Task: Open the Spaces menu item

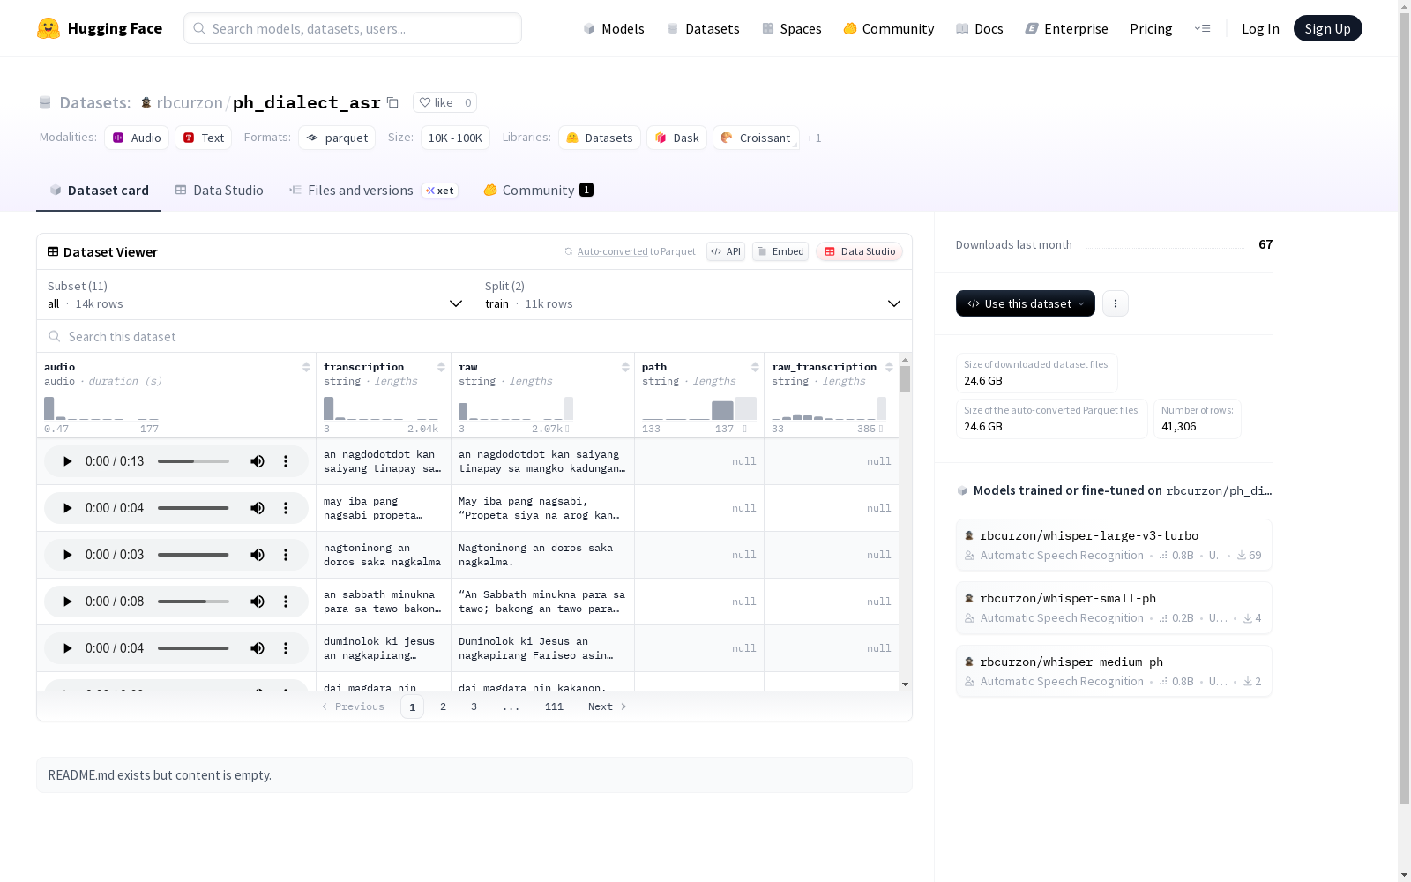Action: click(x=792, y=28)
